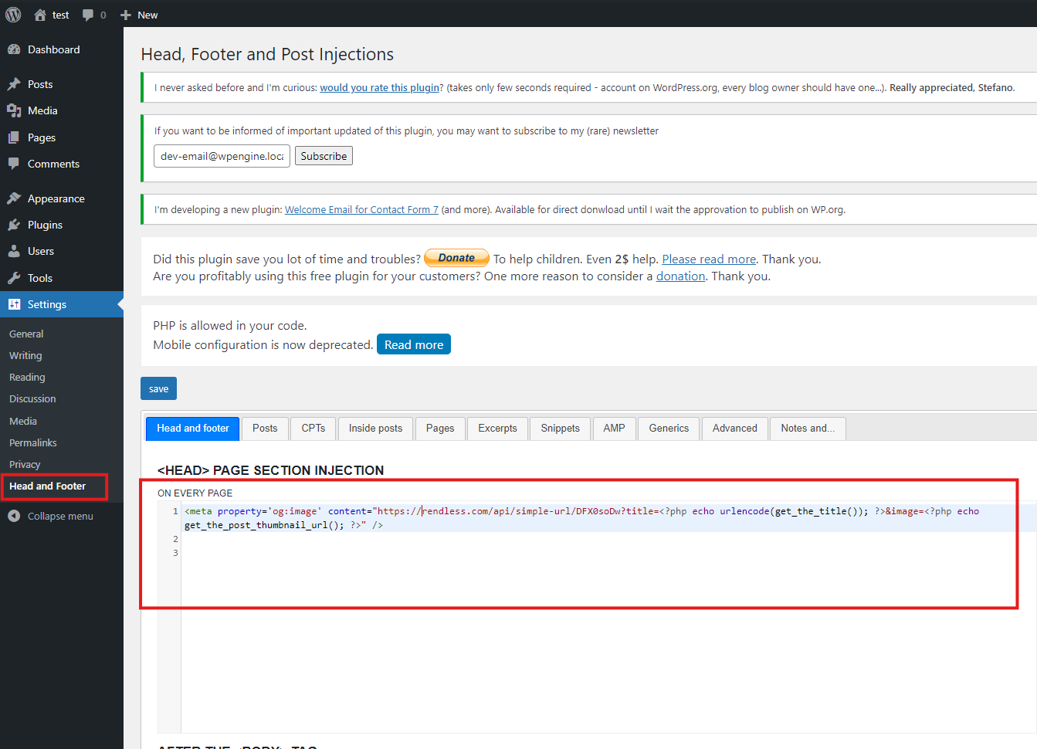Open Welcome Email for Contact Form 7 link

361,210
